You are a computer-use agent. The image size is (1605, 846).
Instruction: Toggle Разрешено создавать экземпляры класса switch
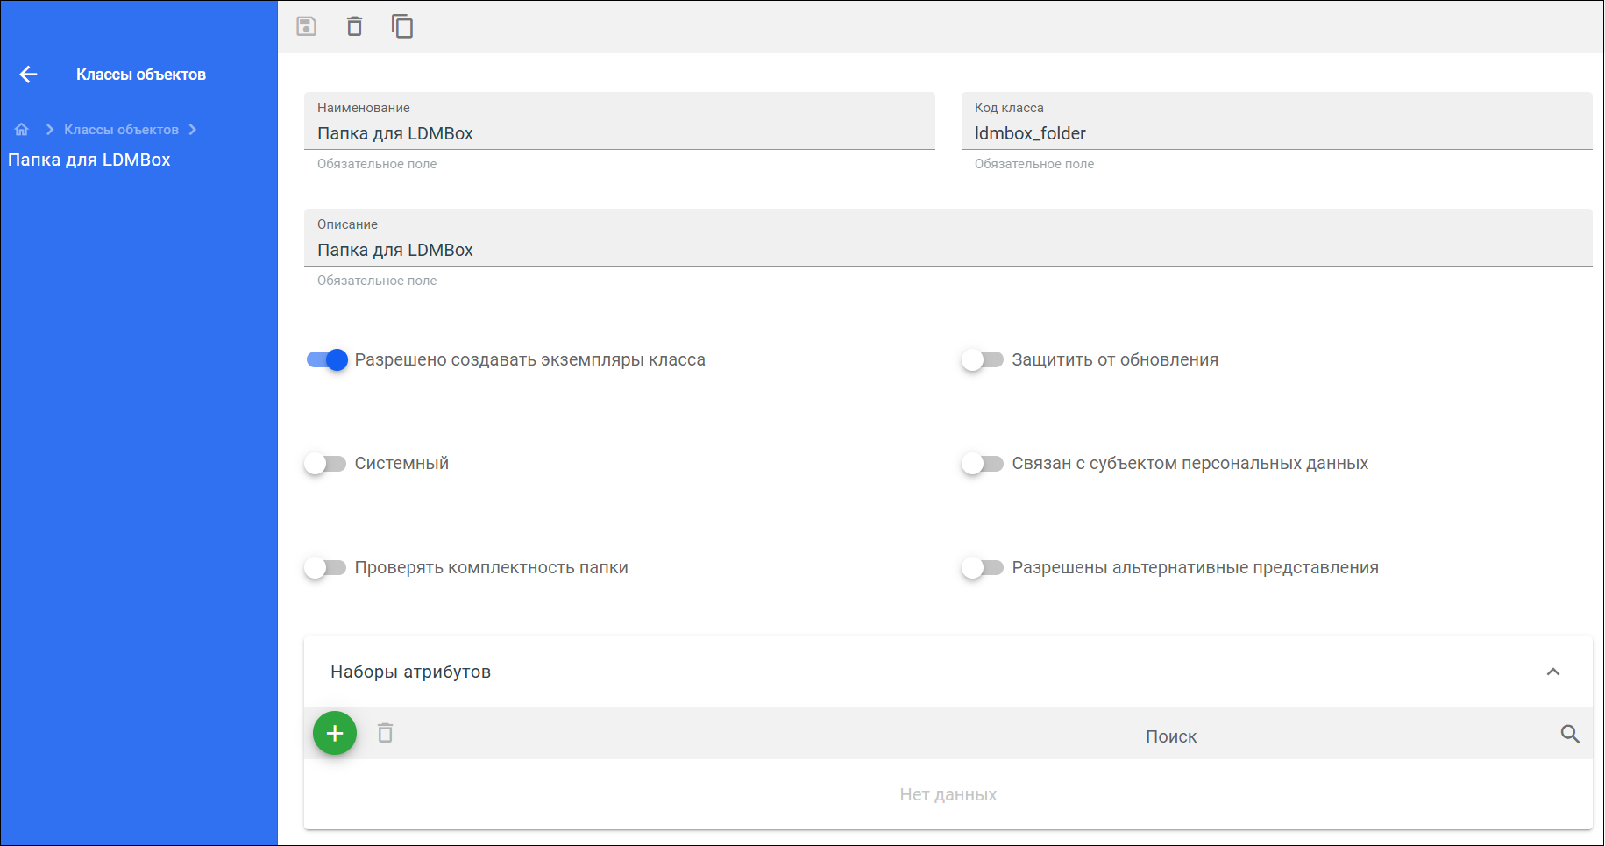coord(327,359)
